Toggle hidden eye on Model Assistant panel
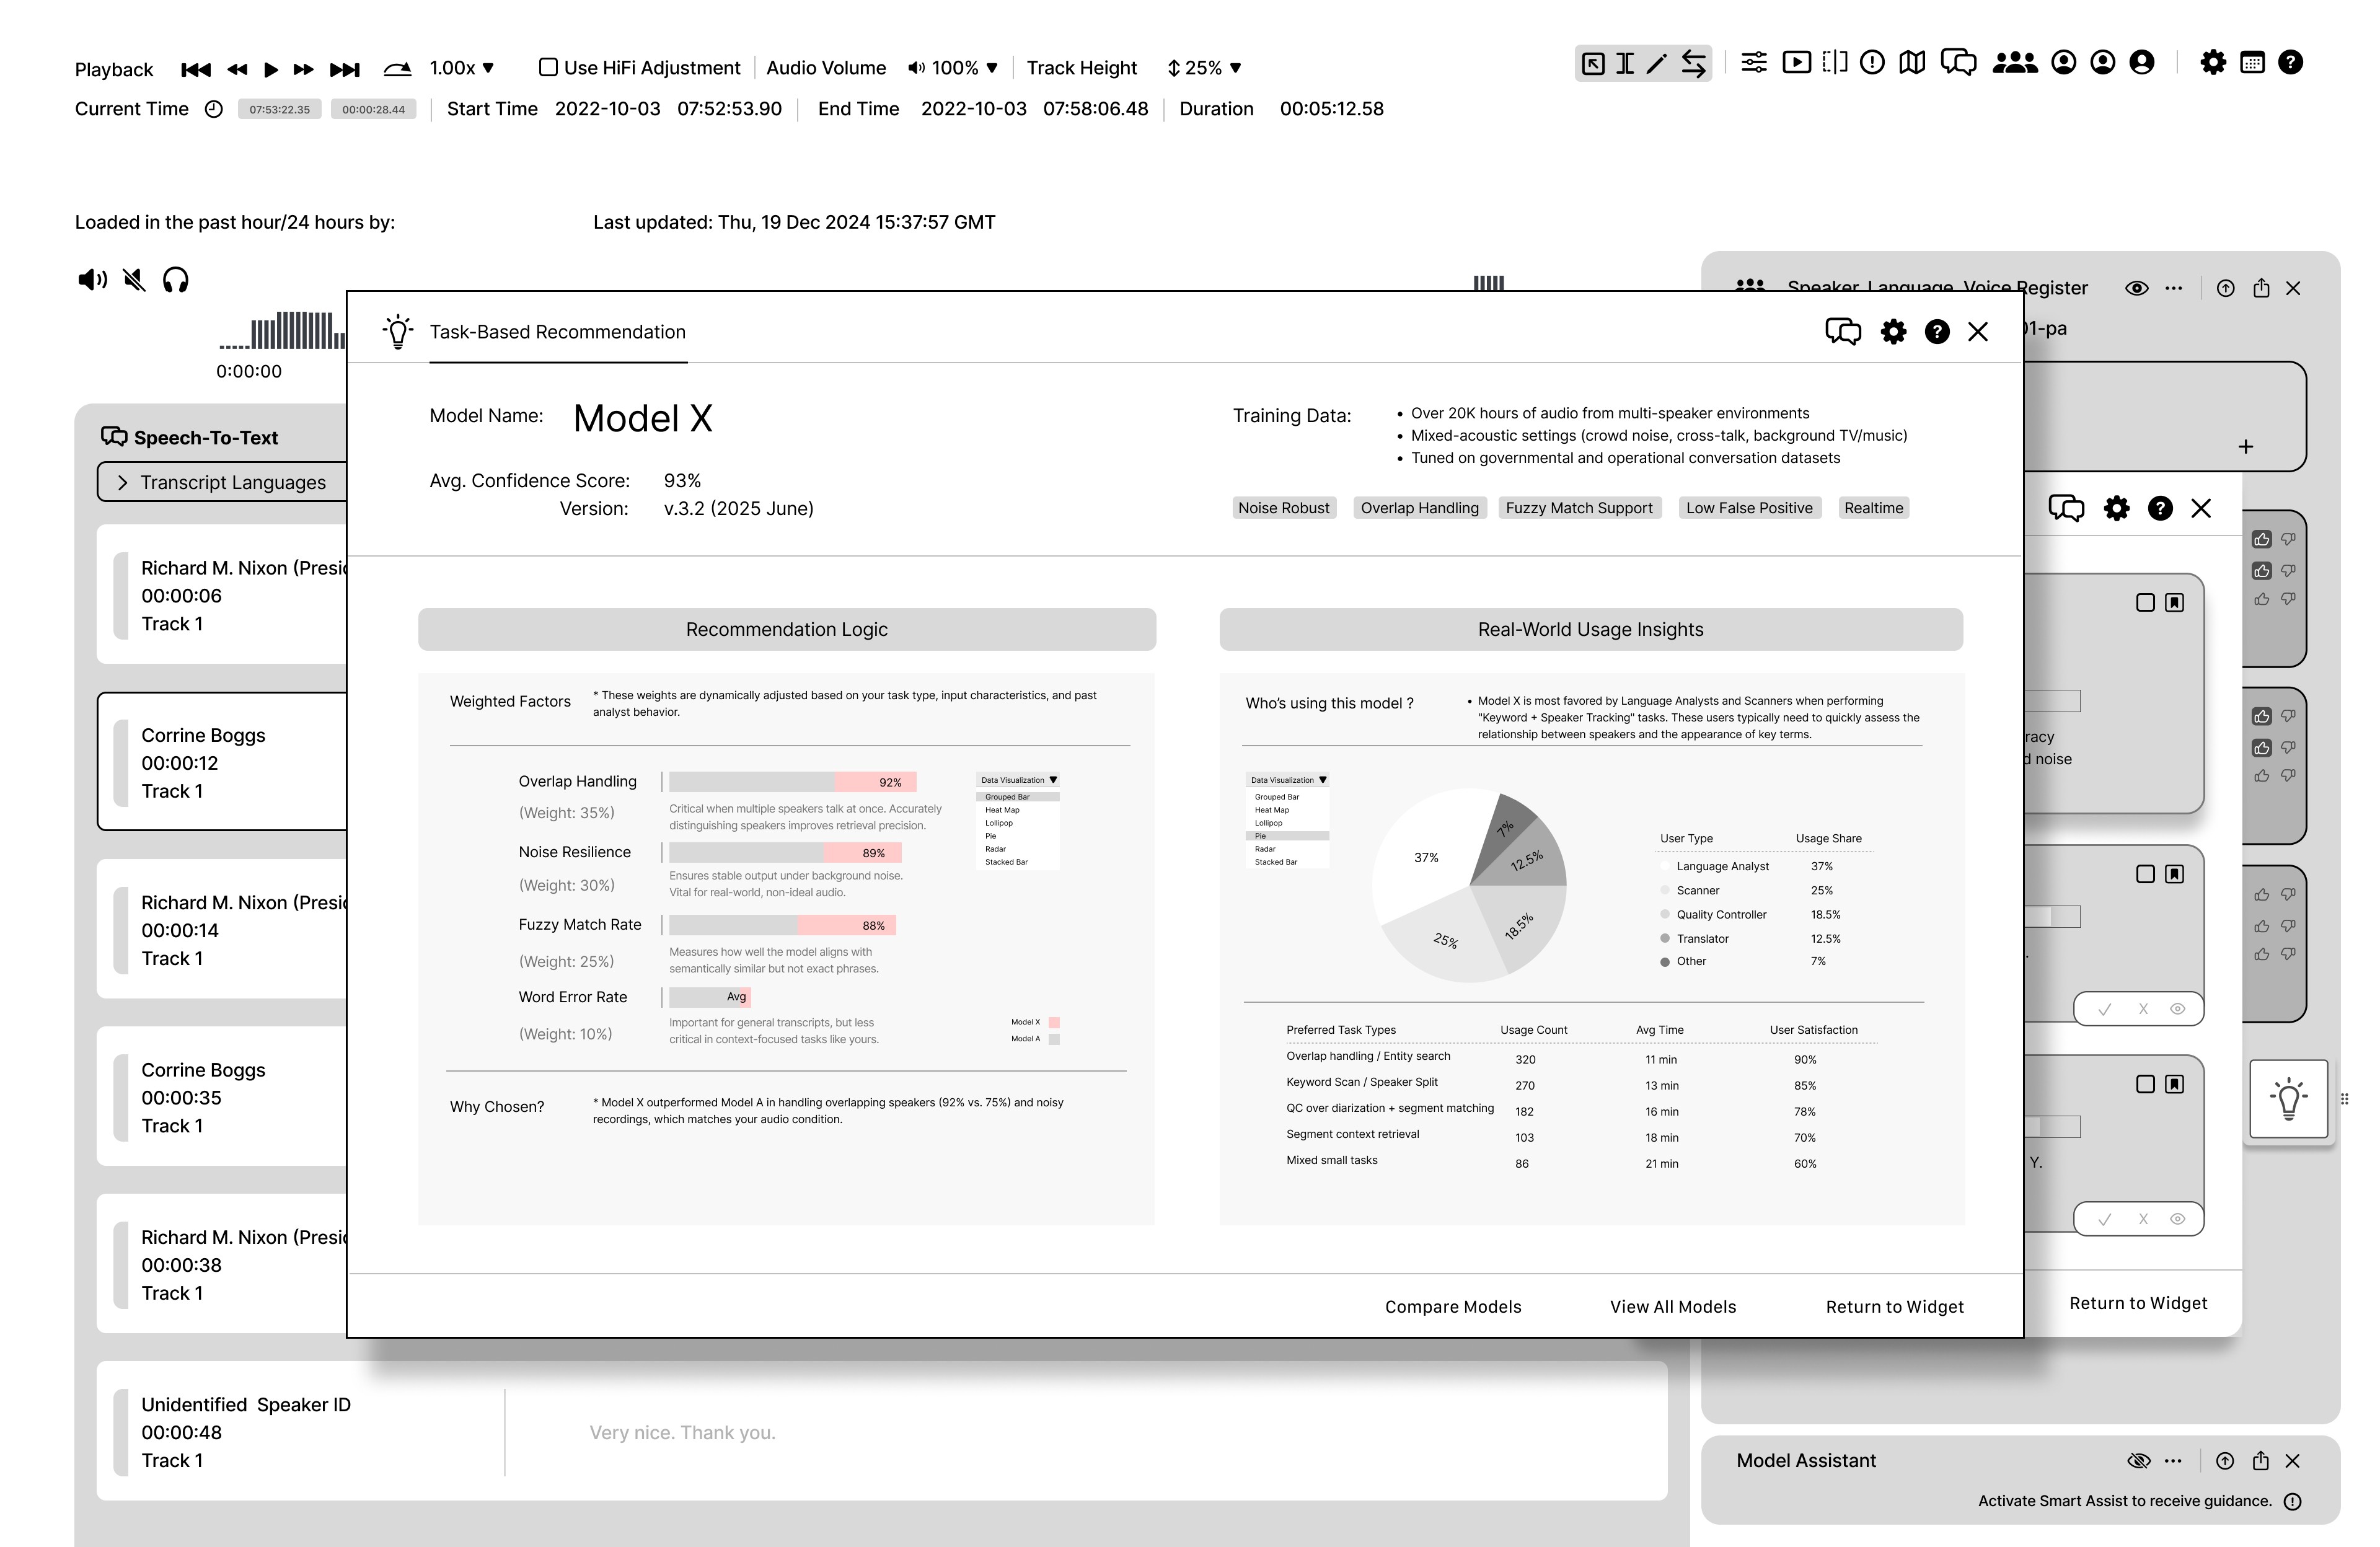This screenshot has height=1547, width=2380. pyautogui.click(x=2138, y=1461)
